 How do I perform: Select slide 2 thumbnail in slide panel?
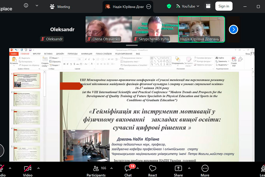click(27, 99)
